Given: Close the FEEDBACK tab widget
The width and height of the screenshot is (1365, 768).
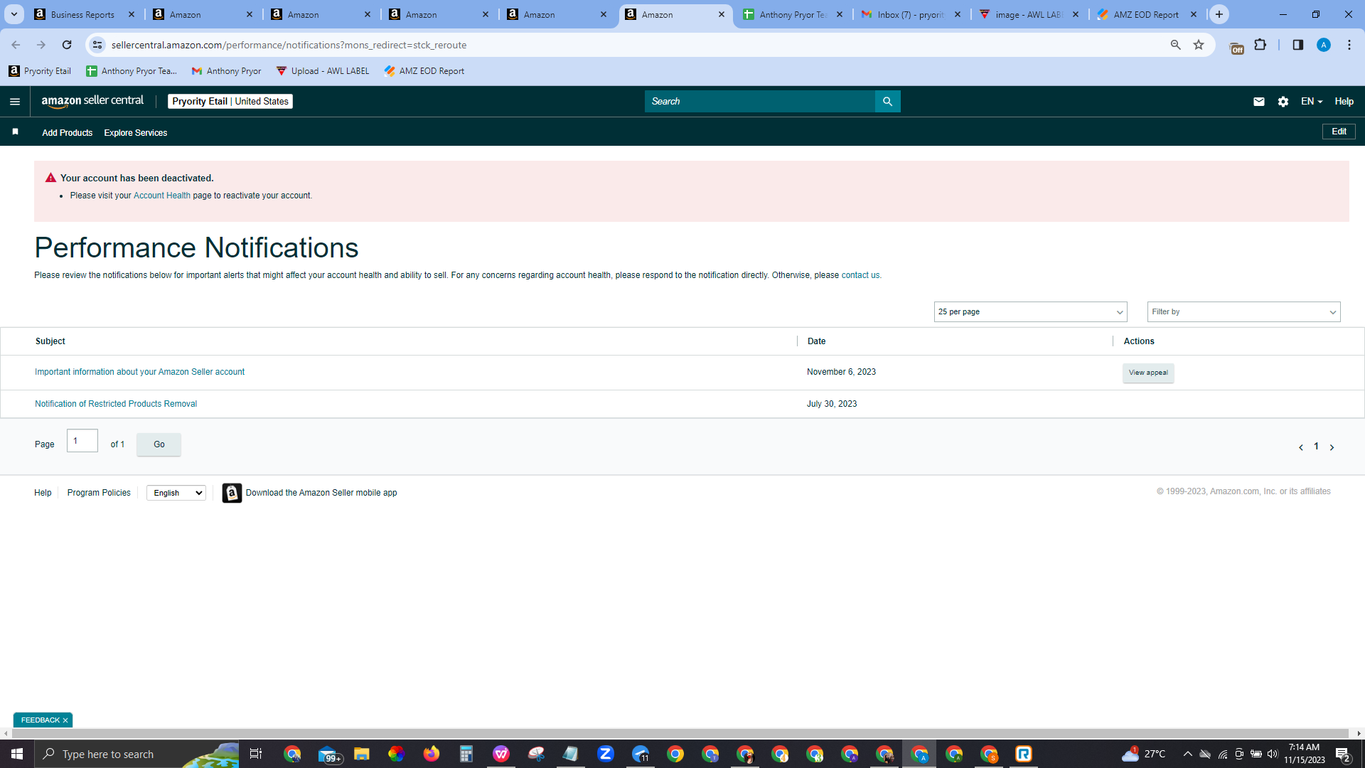Looking at the screenshot, I should tap(65, 720).
